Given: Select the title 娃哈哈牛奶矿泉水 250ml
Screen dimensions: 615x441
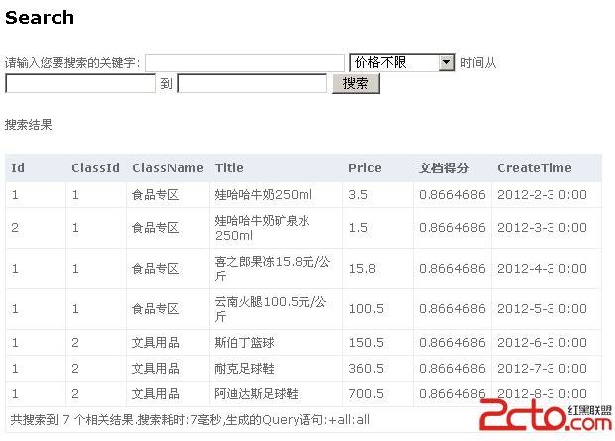Looking at the screenshot, I should 262,228.
